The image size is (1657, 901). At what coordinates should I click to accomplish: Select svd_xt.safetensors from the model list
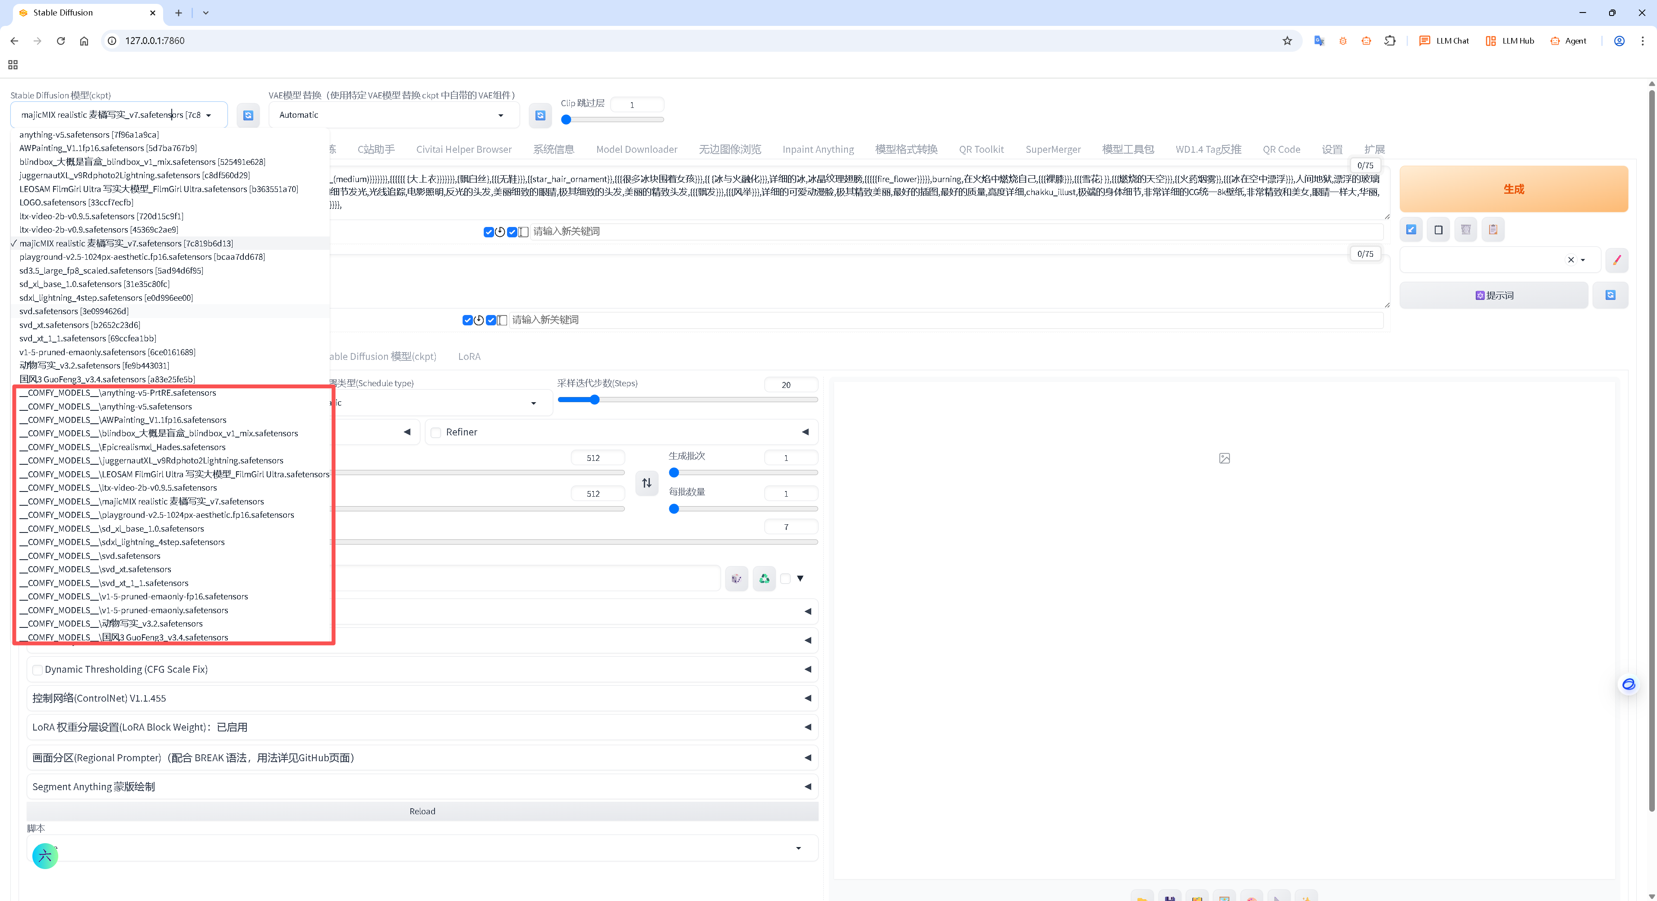(x=80, y=325)
